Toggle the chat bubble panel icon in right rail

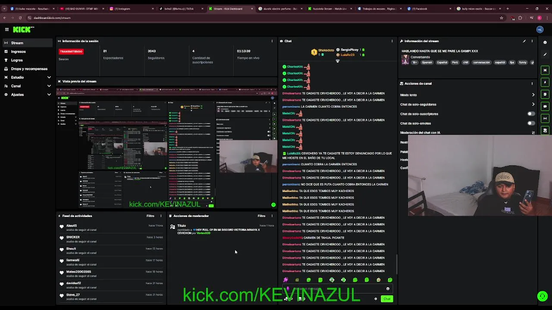(x=546, y=106)
